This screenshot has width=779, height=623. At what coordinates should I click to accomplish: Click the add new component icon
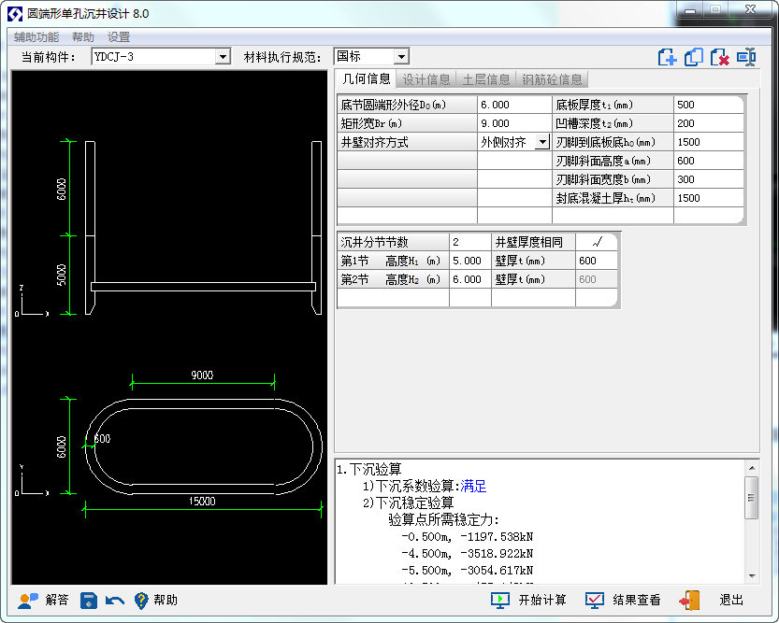click(x=667, y=57)
